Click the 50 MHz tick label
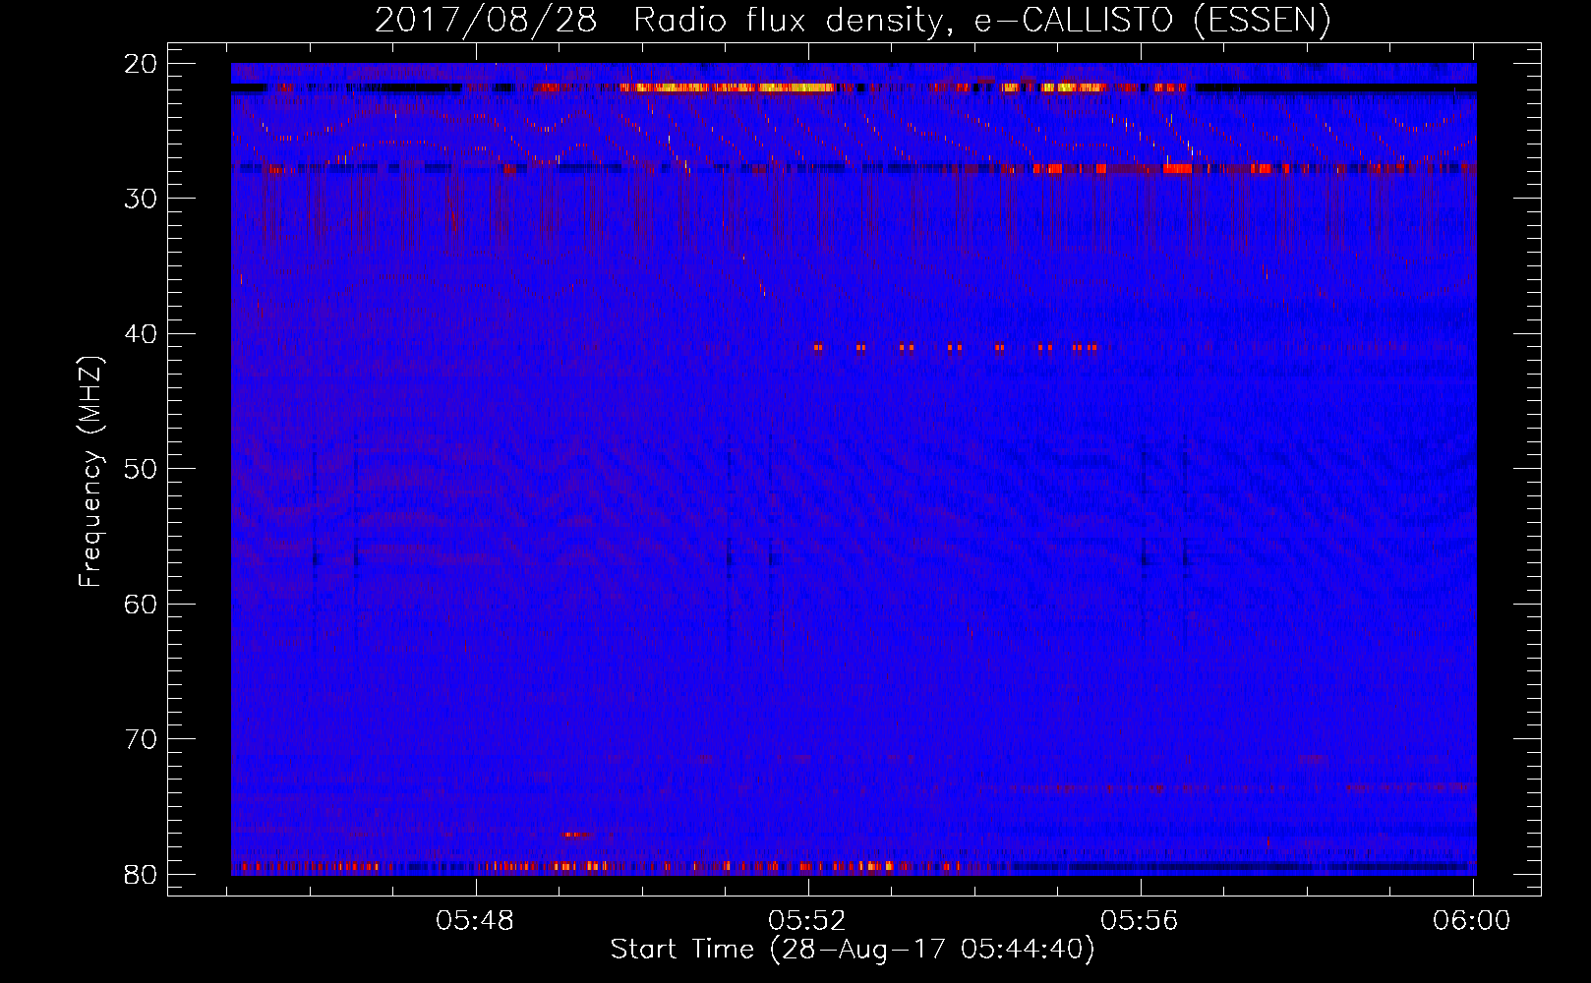The image size is (1591, 983). point(141,469)
